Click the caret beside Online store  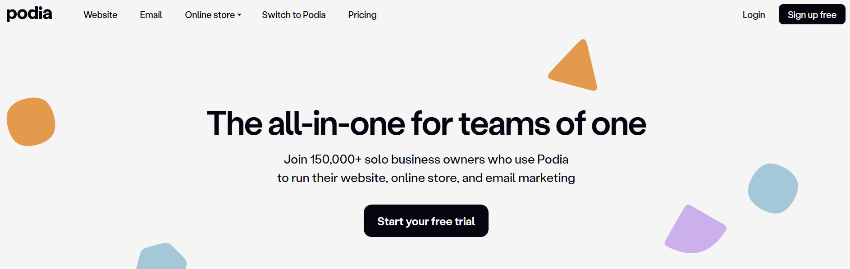[x=239, y=15]
